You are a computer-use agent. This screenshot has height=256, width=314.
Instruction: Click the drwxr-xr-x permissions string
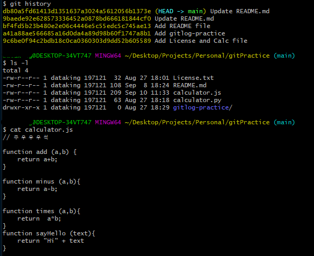[x=21, y=107]
